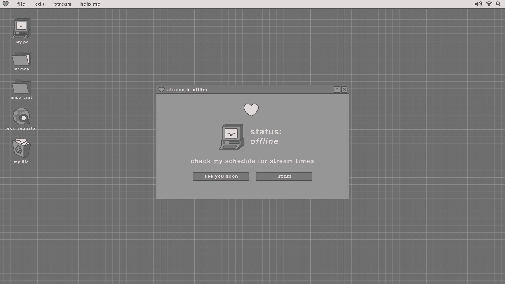Click the heart icon in the dialog title bar

click(161, 90)
